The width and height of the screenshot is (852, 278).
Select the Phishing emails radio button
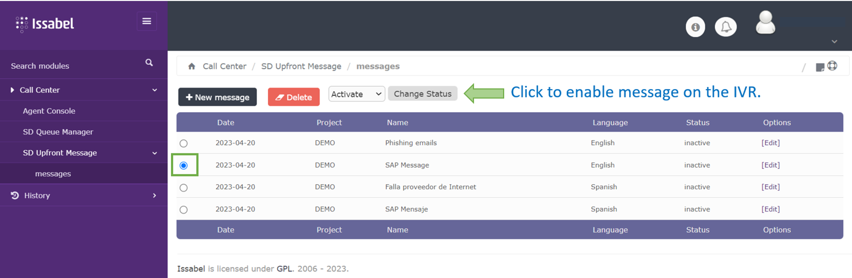click(x=184, y=143)
